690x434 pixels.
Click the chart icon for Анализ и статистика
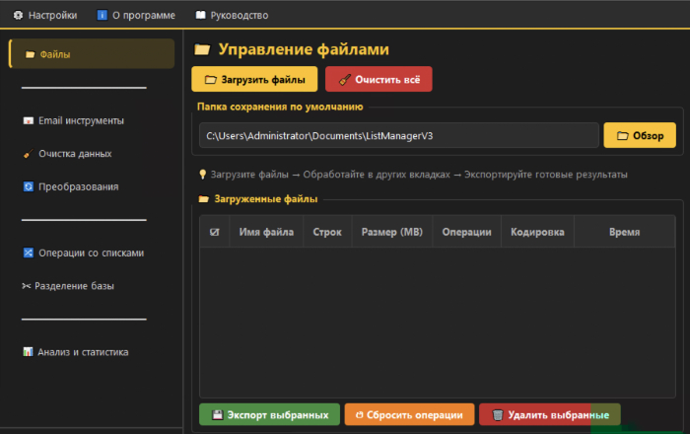(29, 352)
